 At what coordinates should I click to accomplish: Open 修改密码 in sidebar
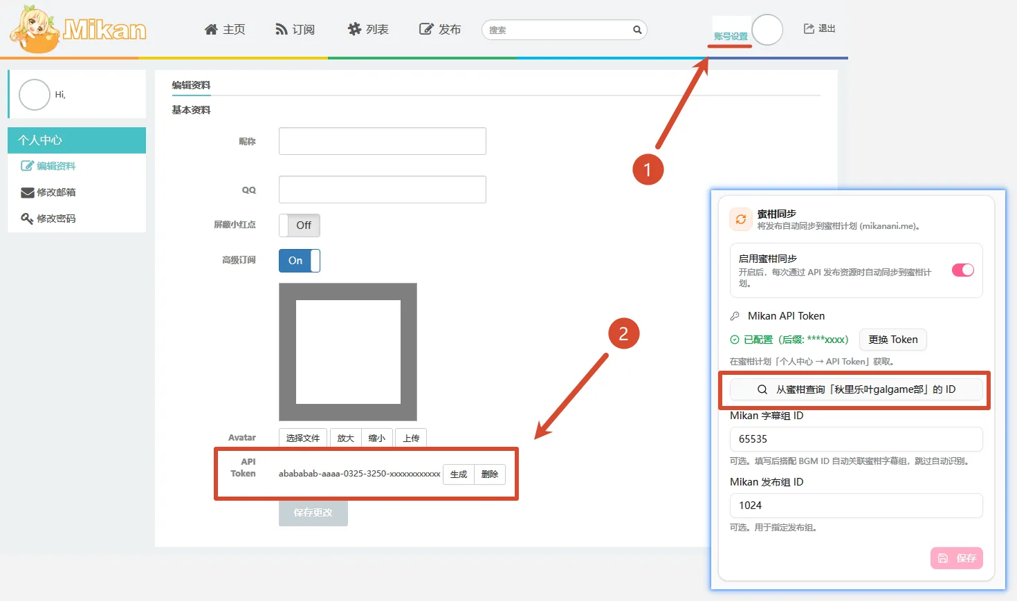click(48, 219)
